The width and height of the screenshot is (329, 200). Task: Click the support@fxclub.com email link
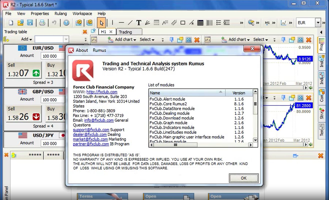[x=91, y=130]
